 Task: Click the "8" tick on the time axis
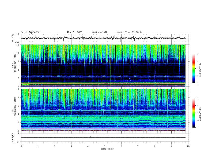[155, 146]
